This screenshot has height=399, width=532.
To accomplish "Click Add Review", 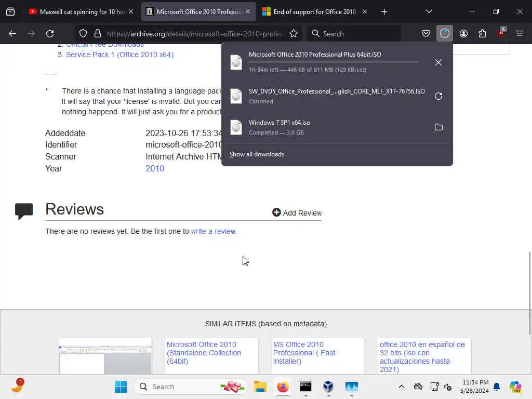I will (x=297, y=212).
